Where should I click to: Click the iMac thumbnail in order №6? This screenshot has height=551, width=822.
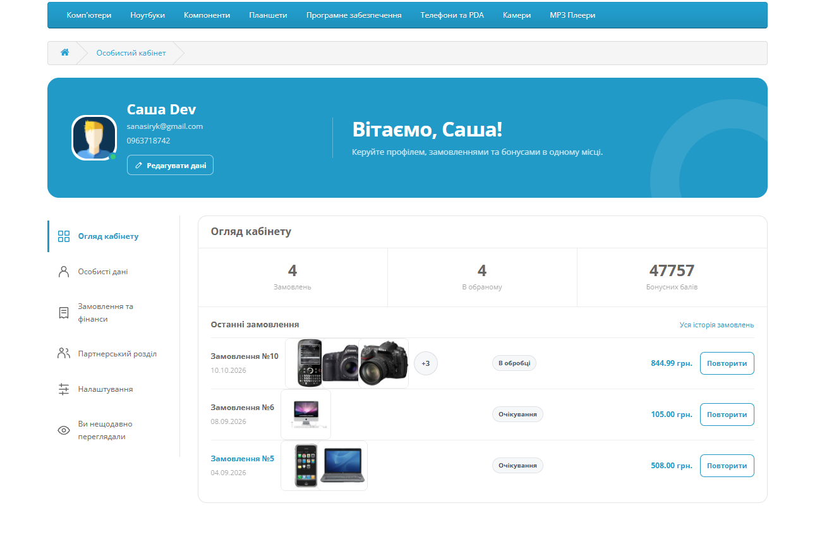pos(306,415)
